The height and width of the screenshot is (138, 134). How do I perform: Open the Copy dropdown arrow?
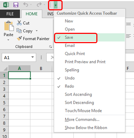pyautogui.click(x=37, y=31)
